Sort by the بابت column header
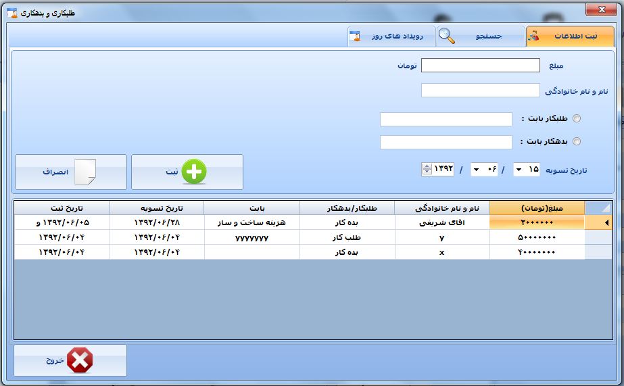Image resolution: width=624 pixels, height=386 pixels. point(251,208)
